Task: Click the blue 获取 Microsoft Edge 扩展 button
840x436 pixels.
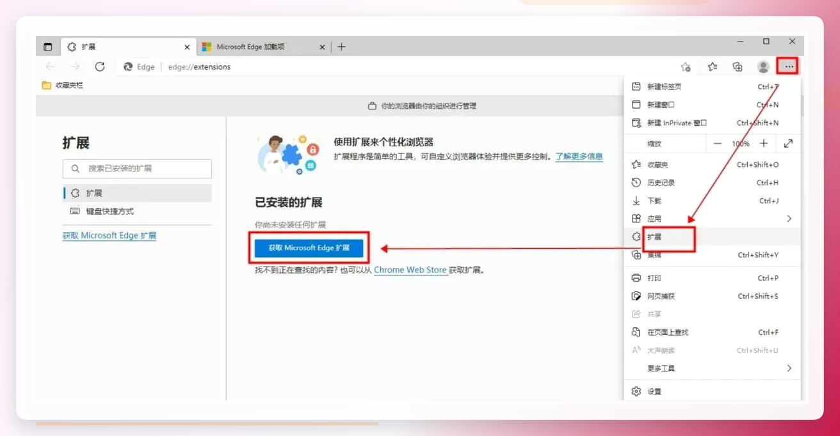Action: point(309,248)
